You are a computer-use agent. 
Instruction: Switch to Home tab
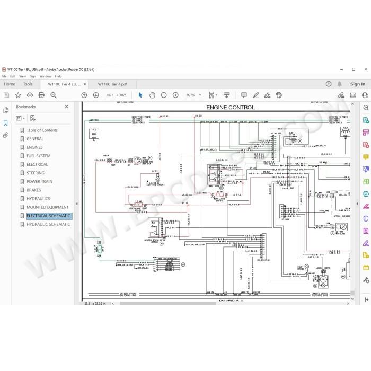tap(10, 84)
